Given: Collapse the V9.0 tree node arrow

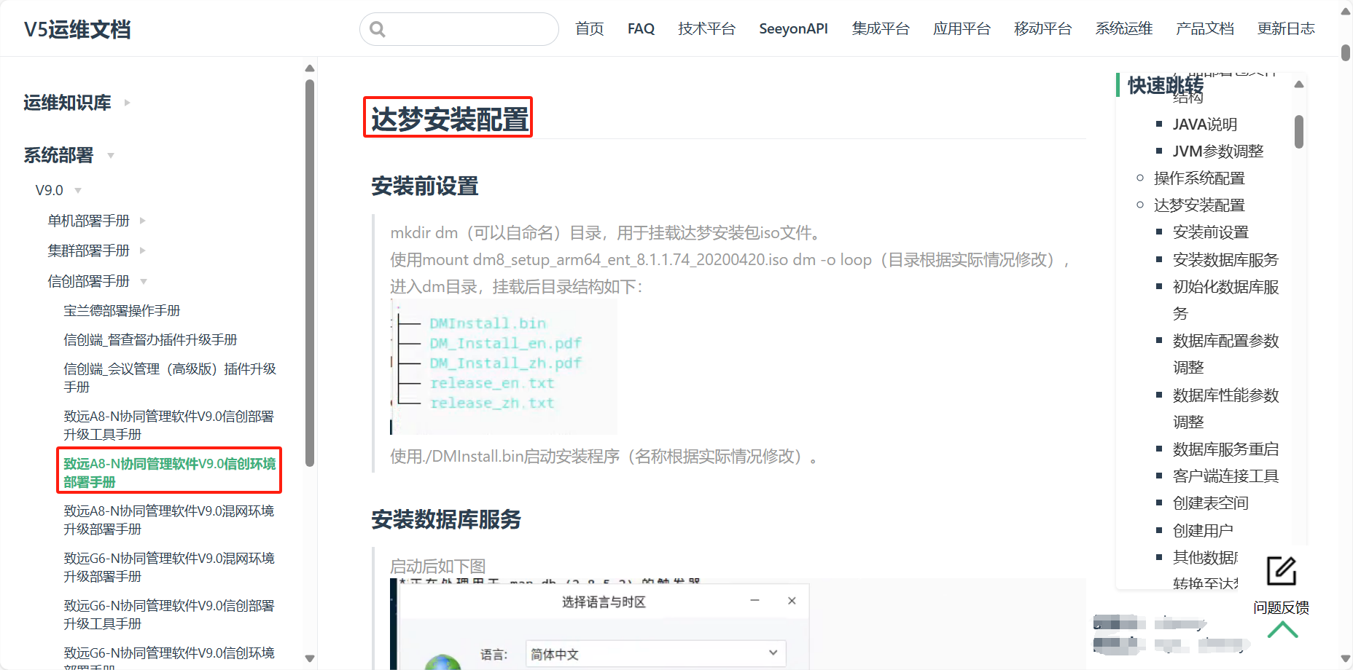Looking at the screenshot, I should pyautogui.click(x=78, y=191).
